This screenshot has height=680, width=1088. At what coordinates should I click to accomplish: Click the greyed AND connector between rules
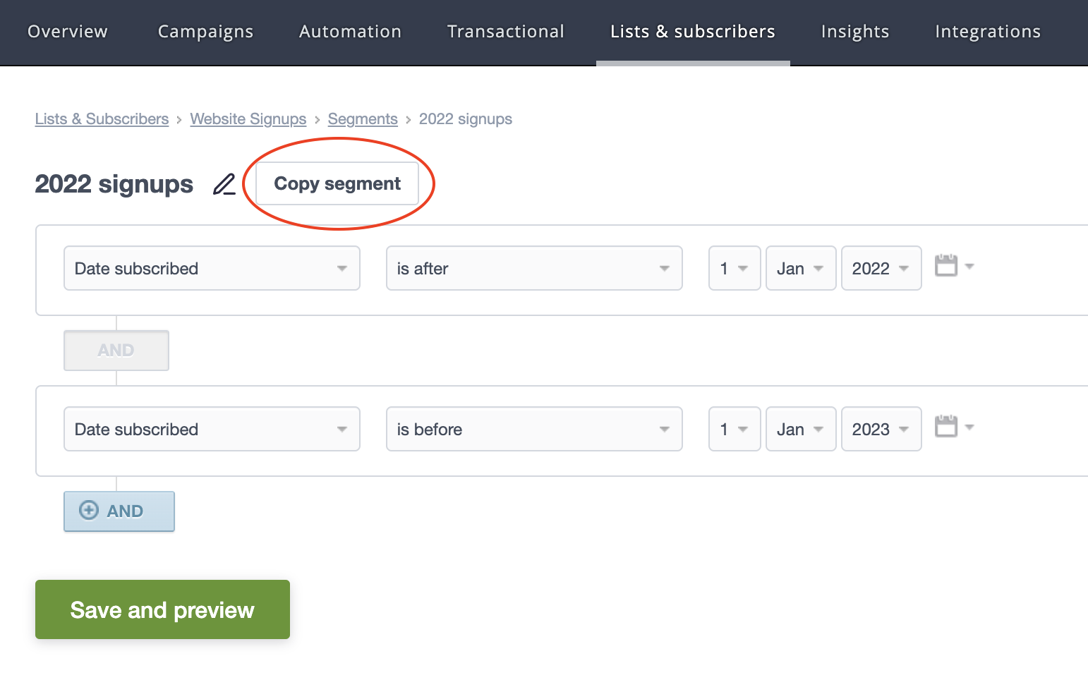[116, 351]
